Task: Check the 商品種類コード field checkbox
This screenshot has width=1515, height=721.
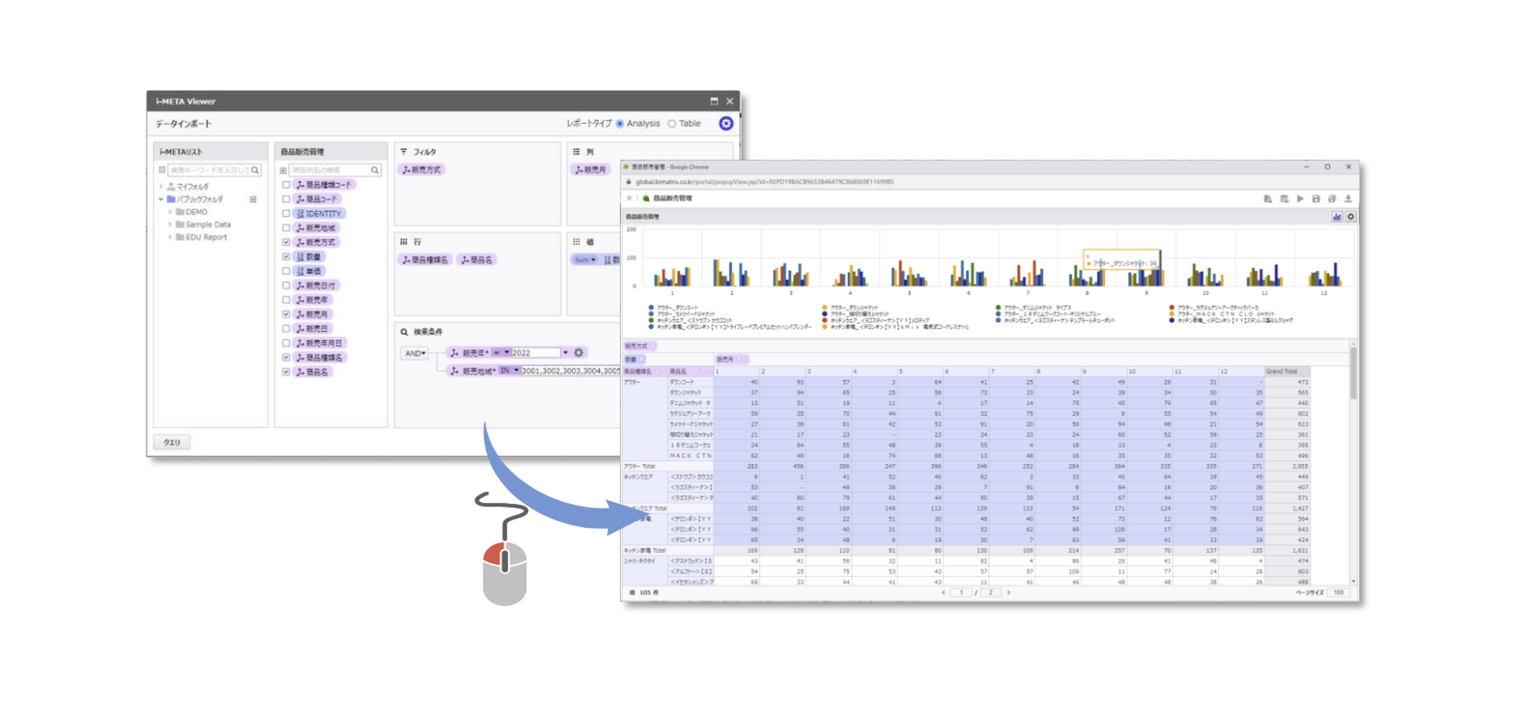Action: click(x=286, y=185)
